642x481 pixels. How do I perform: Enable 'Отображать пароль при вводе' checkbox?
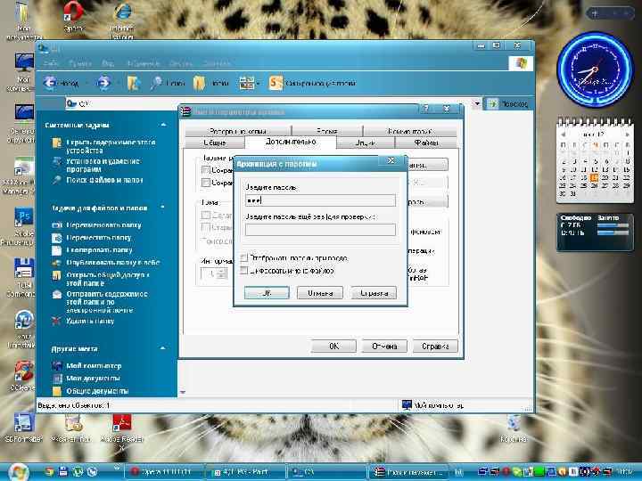pyautogui.click(x=243, y=257)
